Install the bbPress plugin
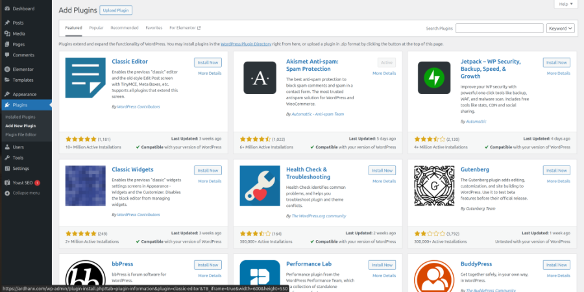 pyautogui.click(x=208, y=265)
